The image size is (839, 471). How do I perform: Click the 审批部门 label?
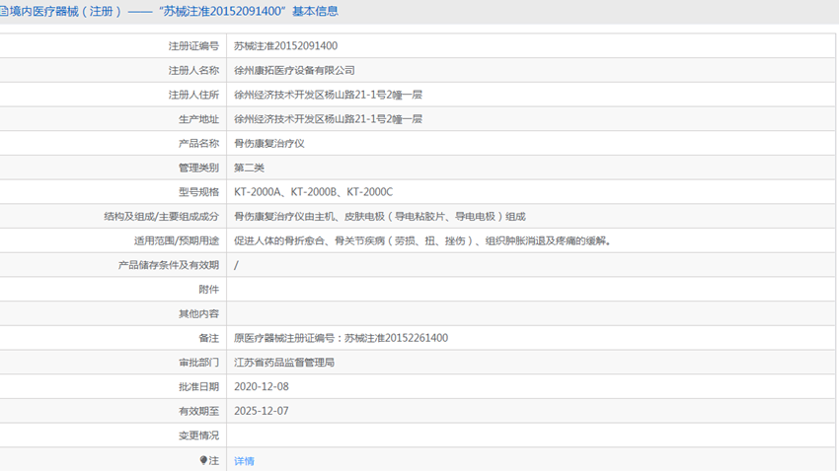198,362
